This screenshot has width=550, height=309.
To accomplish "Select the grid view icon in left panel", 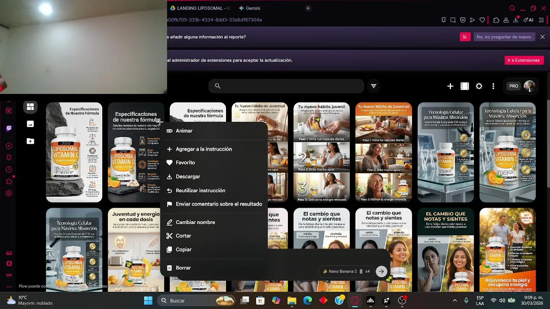I will tap(30, 107).
